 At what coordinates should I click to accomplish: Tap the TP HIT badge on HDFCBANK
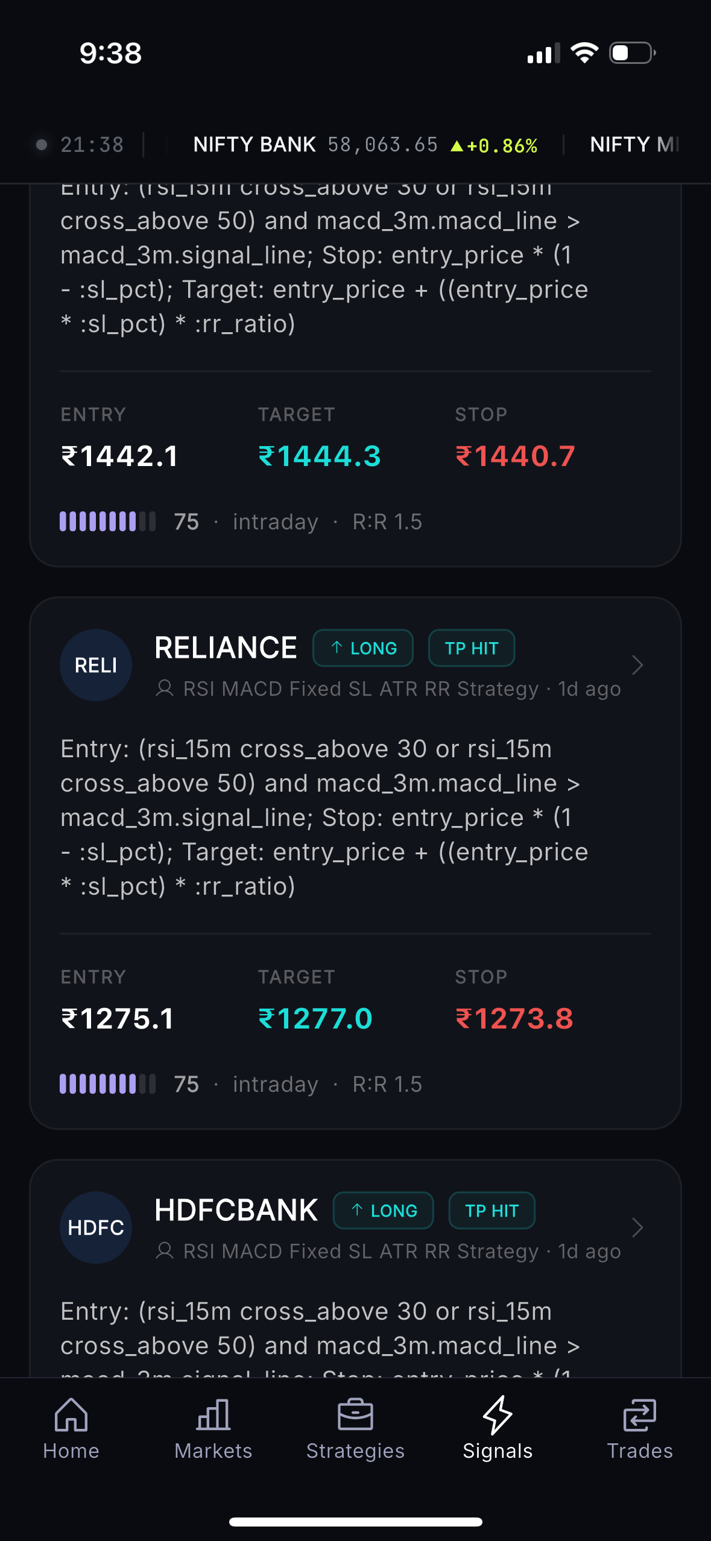click(492, 1211)
